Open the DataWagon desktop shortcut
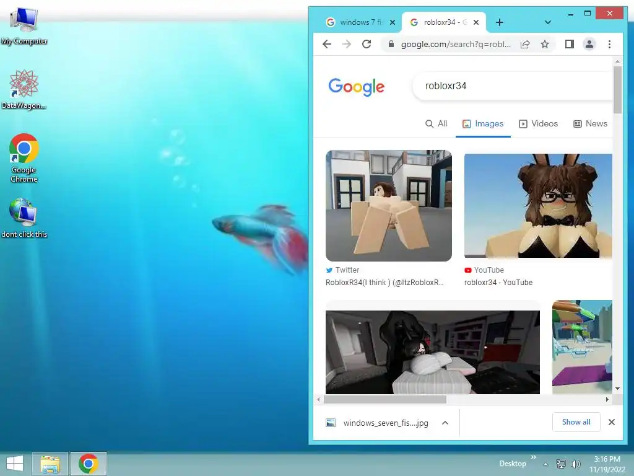Viewport: 634px width, 476px height. click(x=24, y=89)
